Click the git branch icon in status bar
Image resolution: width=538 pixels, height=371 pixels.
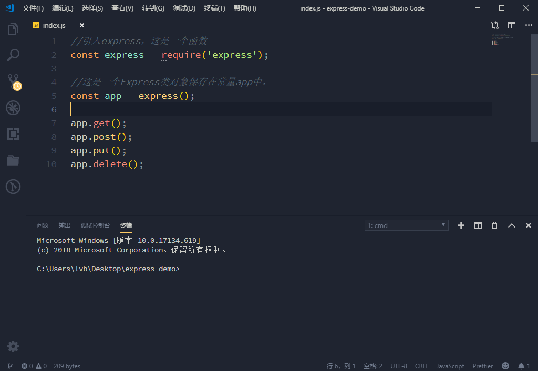10,366
